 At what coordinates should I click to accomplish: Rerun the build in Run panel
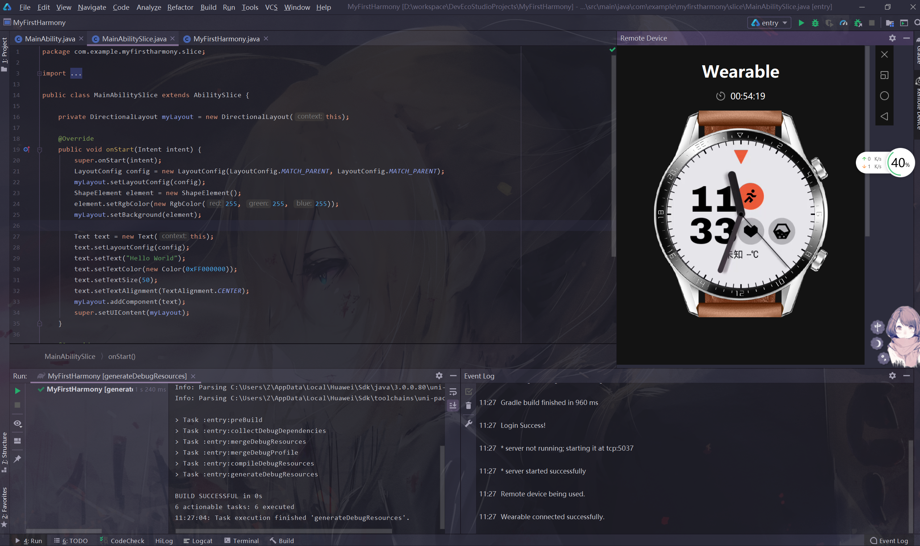[17, 391]
